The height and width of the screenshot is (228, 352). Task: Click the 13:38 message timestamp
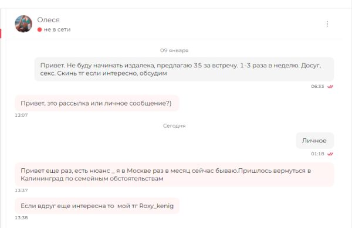pyautogui.click(x=21, y=217)
